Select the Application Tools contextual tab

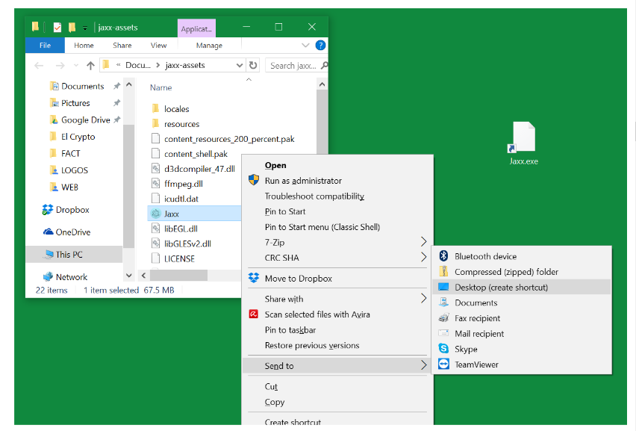(x=196, y=28)
